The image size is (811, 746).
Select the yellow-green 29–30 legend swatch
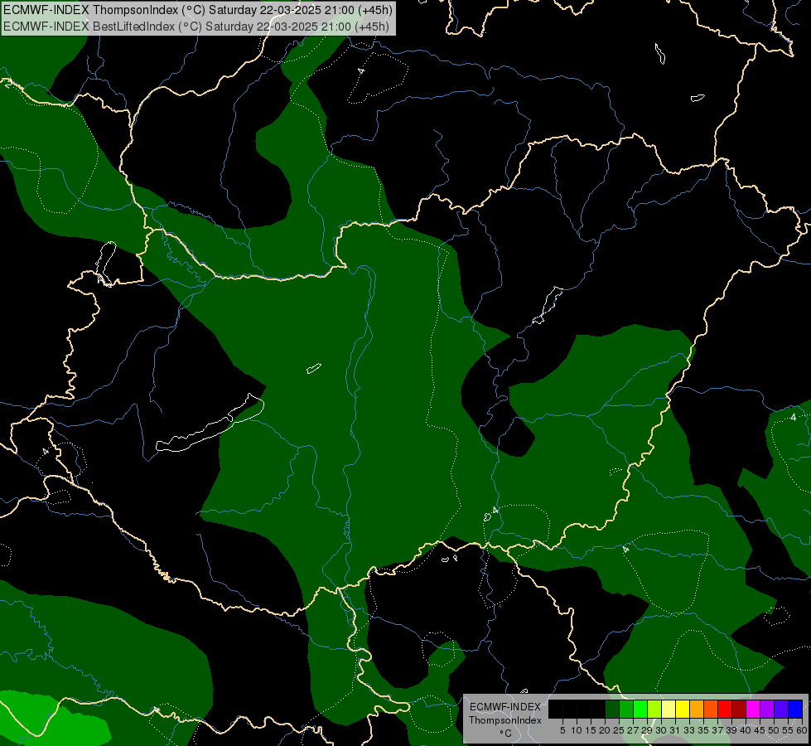click(654, 709)
